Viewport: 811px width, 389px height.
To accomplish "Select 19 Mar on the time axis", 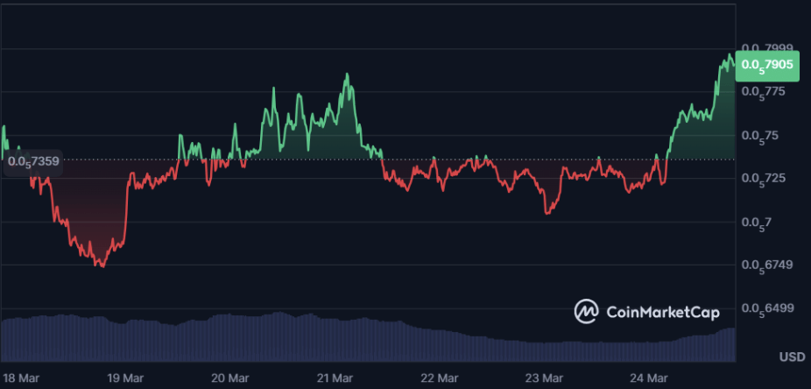I will pyautogui.click(x=124, y=378).
